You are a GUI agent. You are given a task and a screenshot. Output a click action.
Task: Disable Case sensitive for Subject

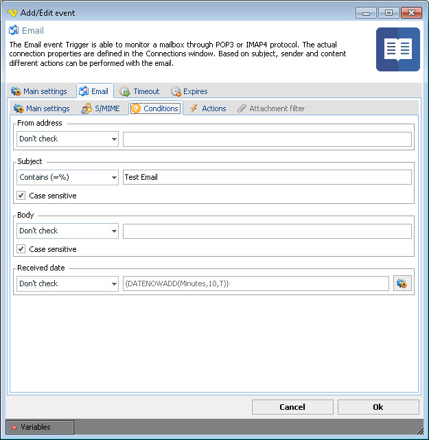(21, 196)
